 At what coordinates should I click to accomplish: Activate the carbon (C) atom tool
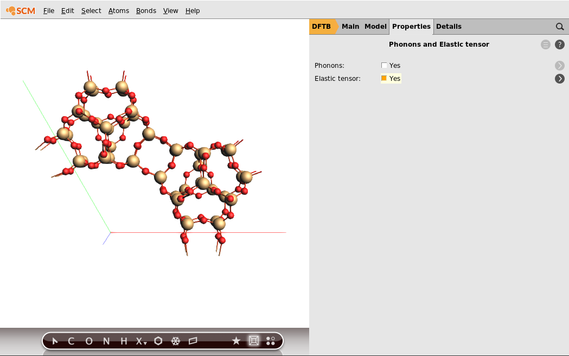click(x=71, y=341)
